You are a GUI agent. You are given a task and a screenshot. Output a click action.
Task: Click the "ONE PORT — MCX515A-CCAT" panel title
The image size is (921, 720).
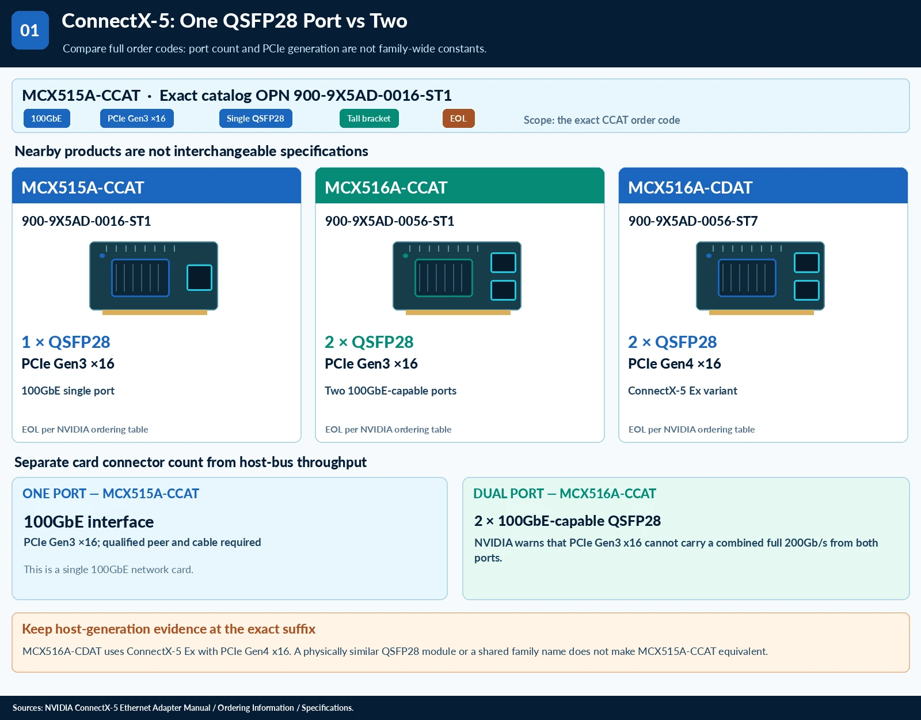[x=111, y=494]
